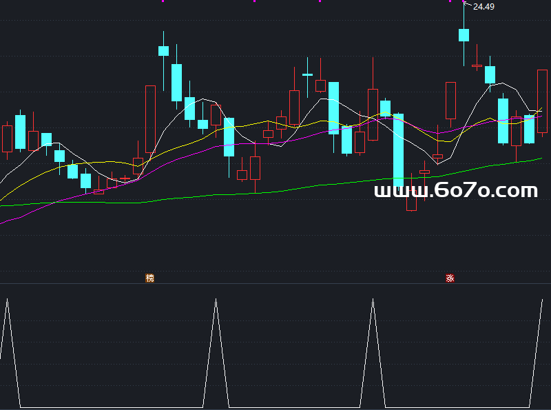Click the flat baseline of the indicator panel
The image size is (551, 410).
110,407
